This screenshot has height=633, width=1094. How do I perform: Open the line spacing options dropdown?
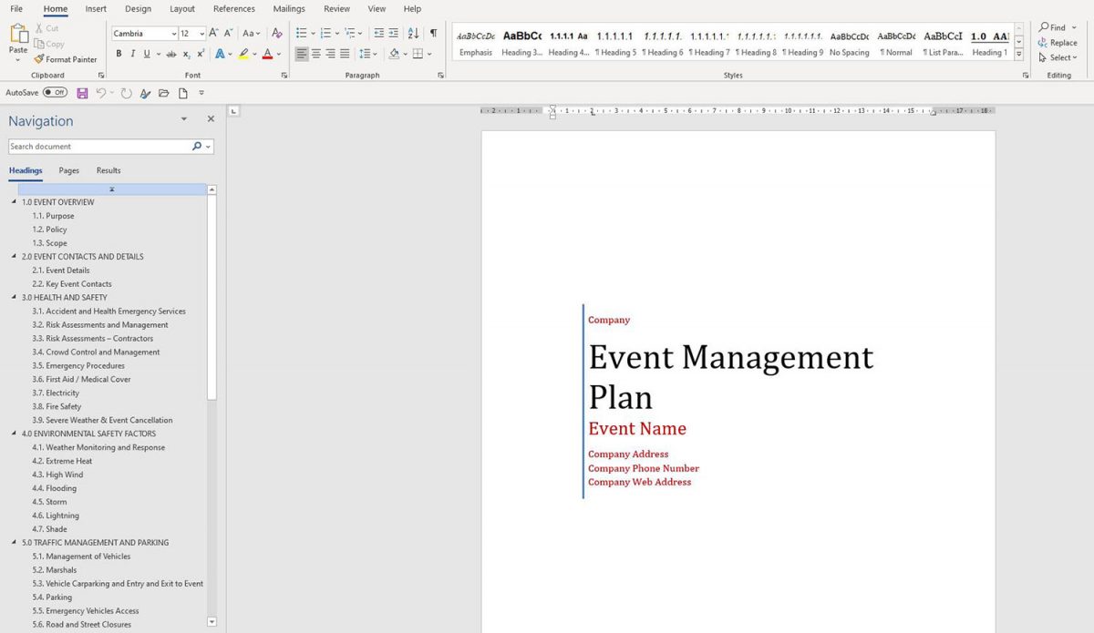374,54
